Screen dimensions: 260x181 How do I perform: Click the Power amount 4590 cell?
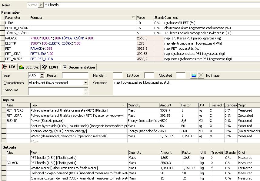170,121
